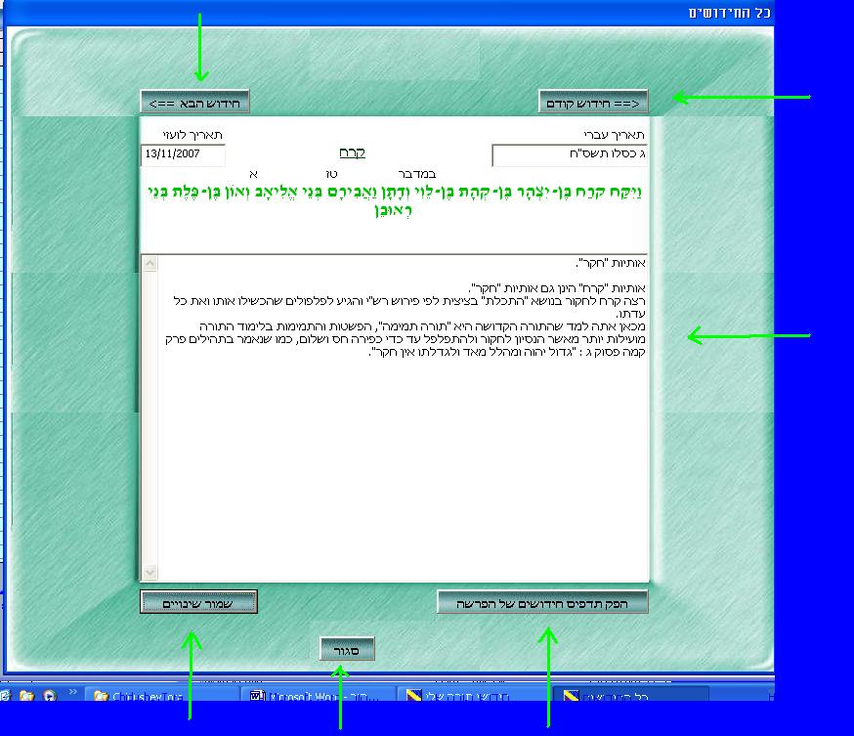
Task: Click the 'תאריך לועזי' label
Action: [x=192, y=135]
